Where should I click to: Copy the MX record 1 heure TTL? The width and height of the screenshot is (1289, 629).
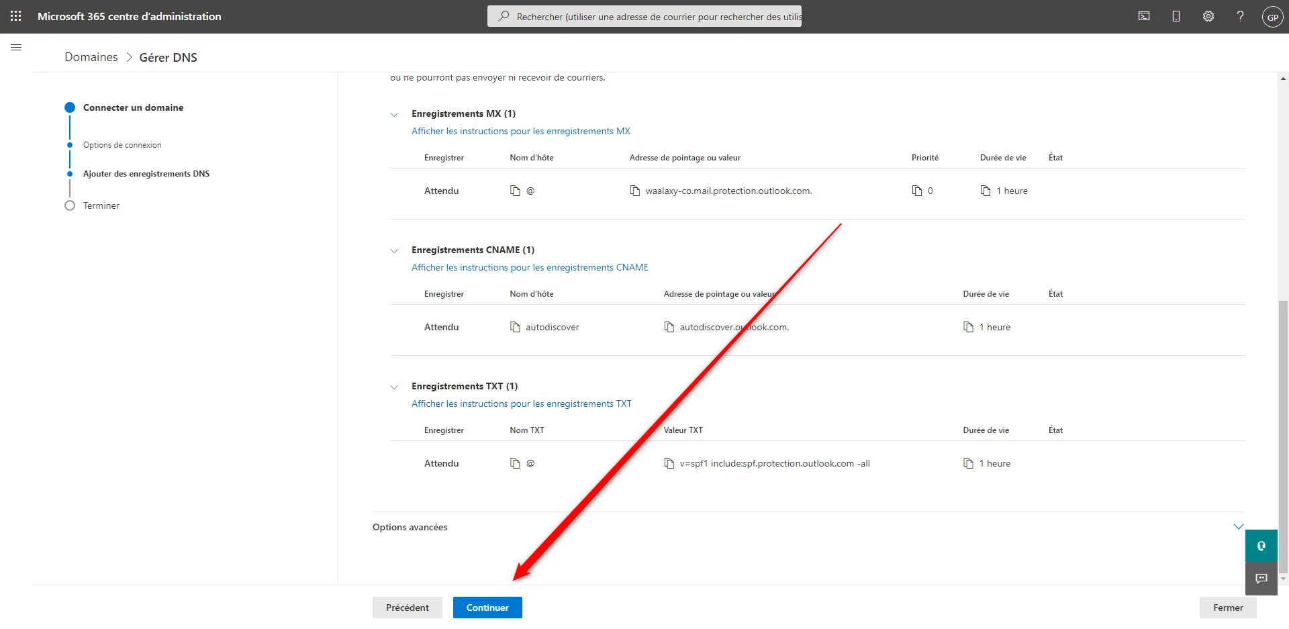[x=986, y=191]
